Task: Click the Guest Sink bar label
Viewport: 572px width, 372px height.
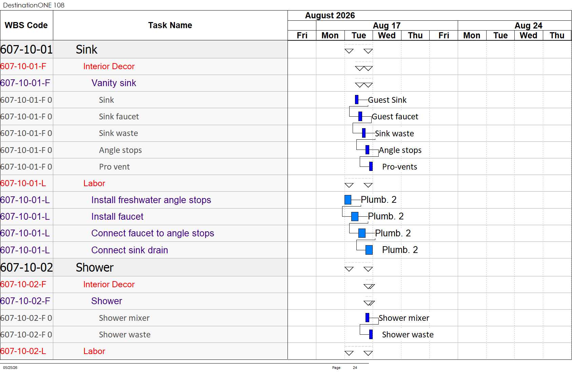Action: coord(387,100)
